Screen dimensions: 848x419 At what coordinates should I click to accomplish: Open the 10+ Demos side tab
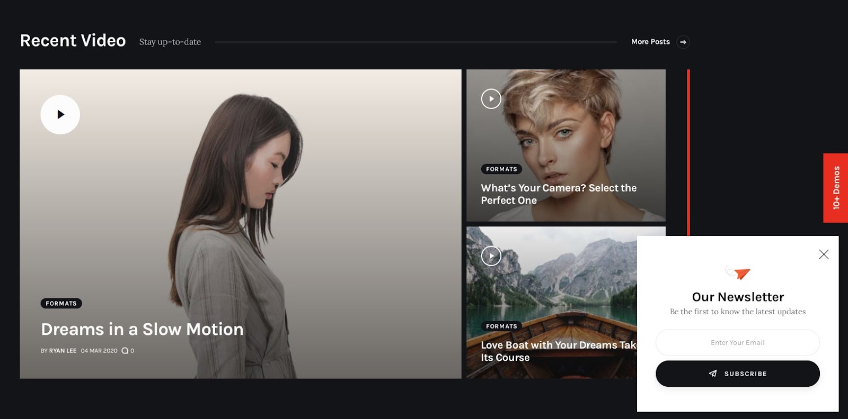click(x=836, y=188)
